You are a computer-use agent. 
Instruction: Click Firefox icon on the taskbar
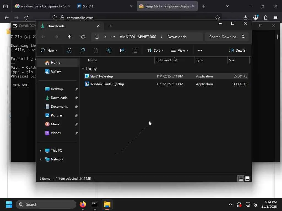(83, 204)
